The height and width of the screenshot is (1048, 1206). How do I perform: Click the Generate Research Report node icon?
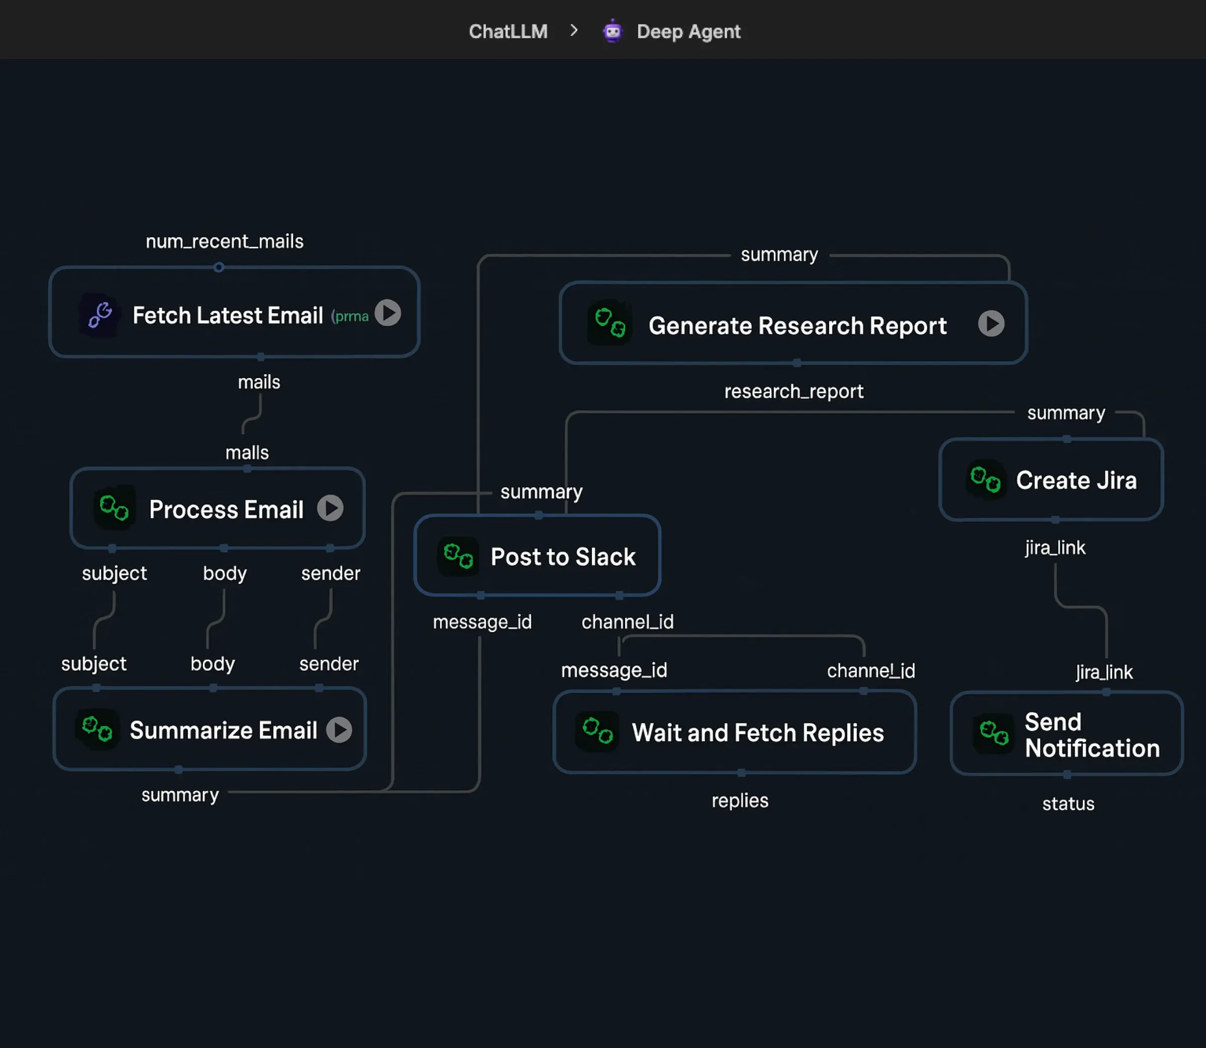[x=610, y=323]
